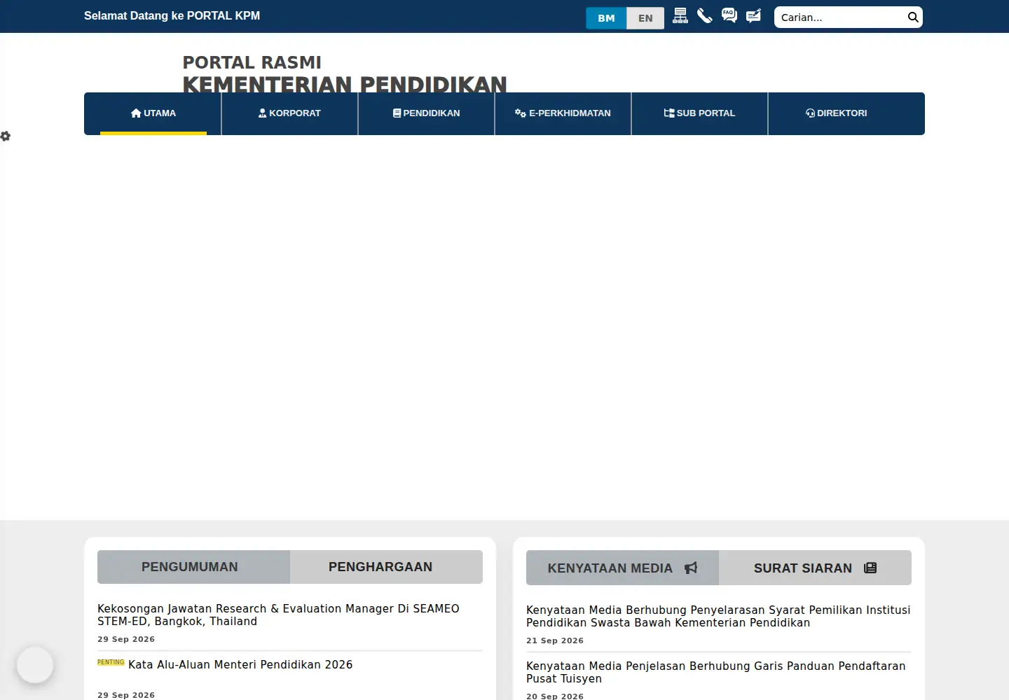Click 'Selamat Datang ke PORTAL KPM' text
This screenshot has width=1009, height=700.
coord(172,16)
